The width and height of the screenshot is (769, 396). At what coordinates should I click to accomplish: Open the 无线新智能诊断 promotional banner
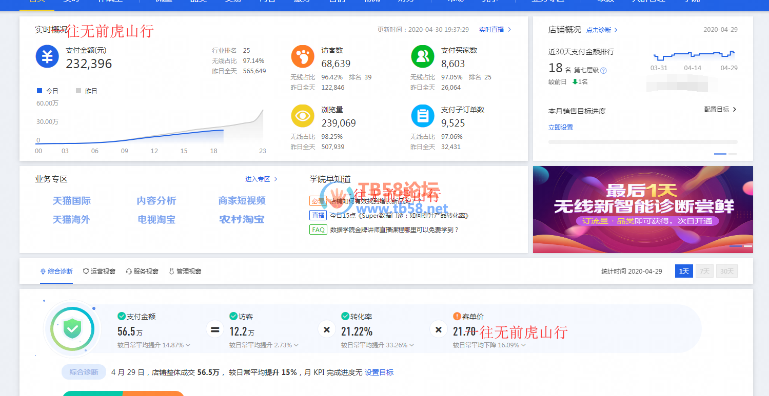[643, 210]
